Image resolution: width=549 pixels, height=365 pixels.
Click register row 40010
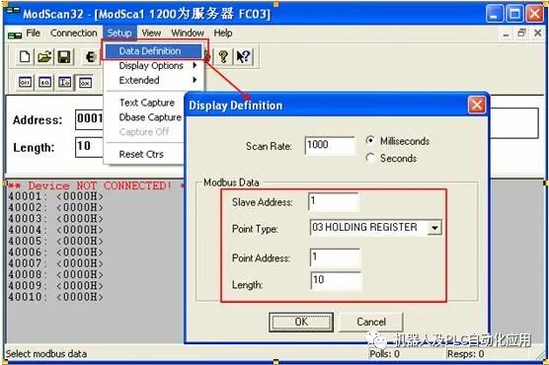point(55,297)
